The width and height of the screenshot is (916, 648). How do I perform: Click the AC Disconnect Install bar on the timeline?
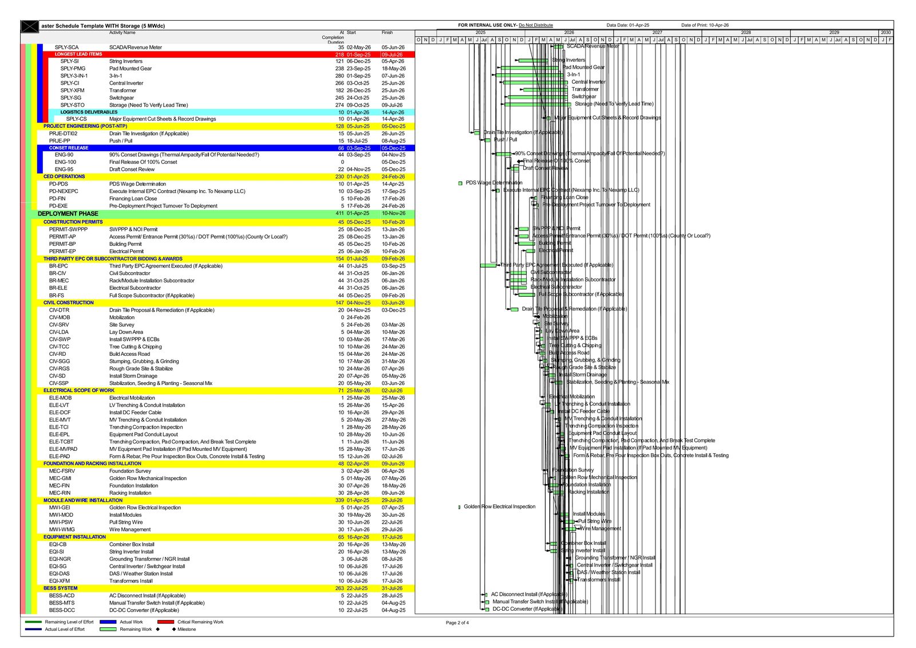[486, 595]
